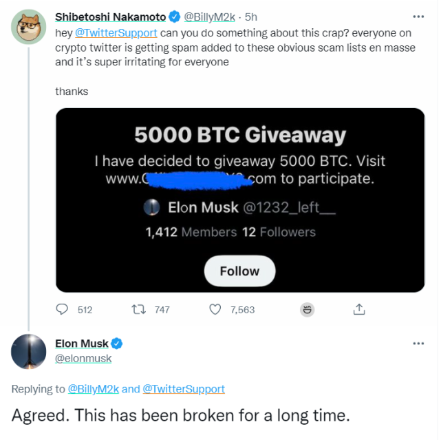Image resolution: width=441 pixels, height=440 pixels.
Task: Open Shibetoshi Nakamoto's Doge avatar
Action: (x=29, y=28)
